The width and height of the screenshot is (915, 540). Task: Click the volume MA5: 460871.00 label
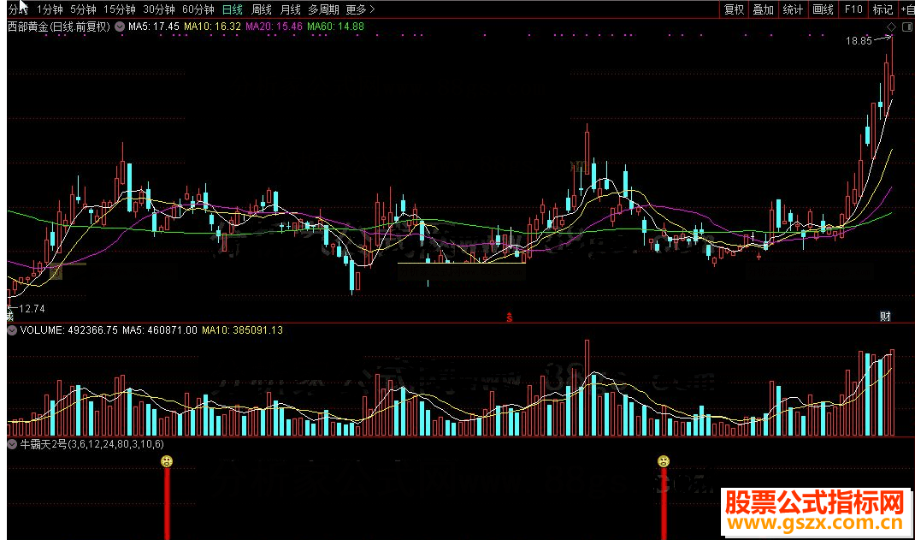click(160, 330)
